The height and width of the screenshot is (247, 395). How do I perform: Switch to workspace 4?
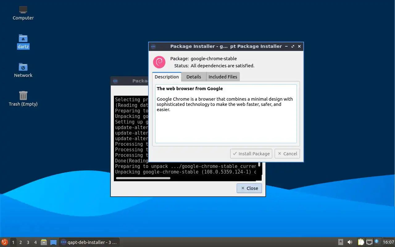35,242
